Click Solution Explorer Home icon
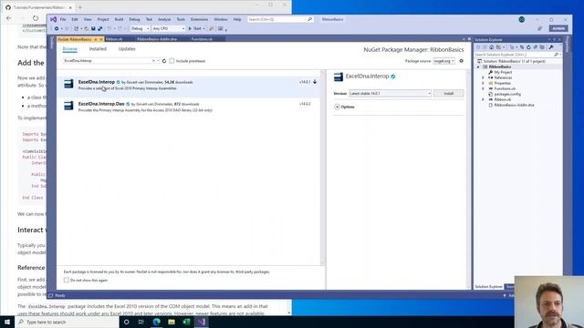This screenshot has width=584, height=328. [x=491, y=47]
